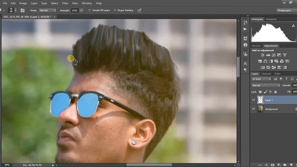This screenshot has width=297, height=167.
Task: Create a new layer group
Action: click(x=285, y=165)
